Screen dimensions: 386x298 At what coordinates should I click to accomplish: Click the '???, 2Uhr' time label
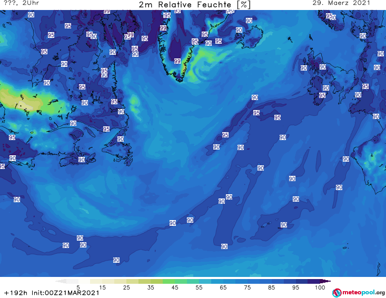coord(22,3)
